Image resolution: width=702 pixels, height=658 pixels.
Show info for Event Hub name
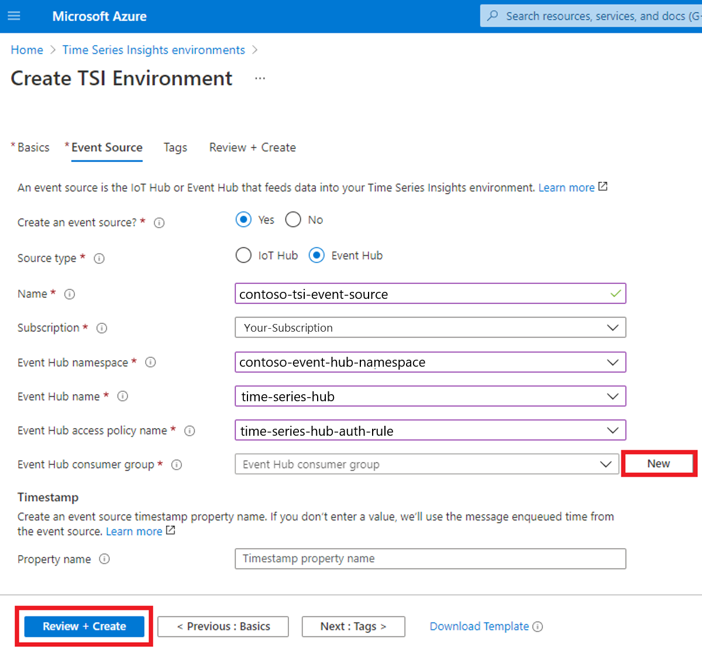point(123,396)
